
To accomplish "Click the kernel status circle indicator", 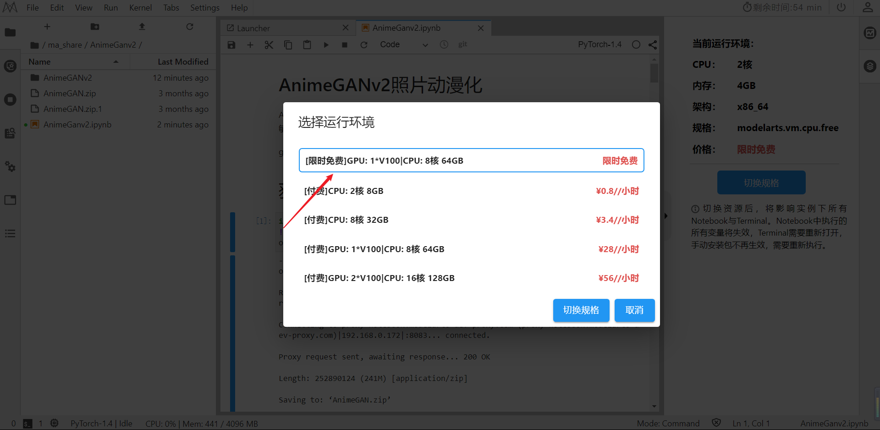I will [x=636, y=44].
